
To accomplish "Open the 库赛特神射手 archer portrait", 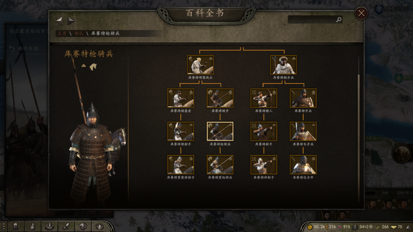I will [x=264, y=164].
